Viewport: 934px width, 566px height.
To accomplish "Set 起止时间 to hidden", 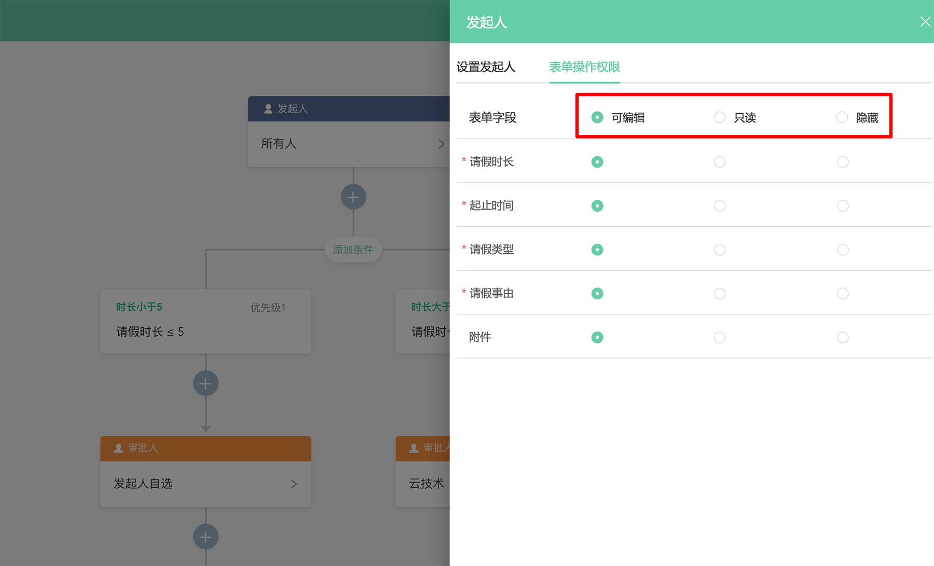I will 843,206.
